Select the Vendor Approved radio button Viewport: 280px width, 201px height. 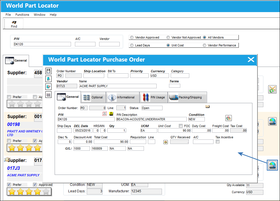[132, 37]
